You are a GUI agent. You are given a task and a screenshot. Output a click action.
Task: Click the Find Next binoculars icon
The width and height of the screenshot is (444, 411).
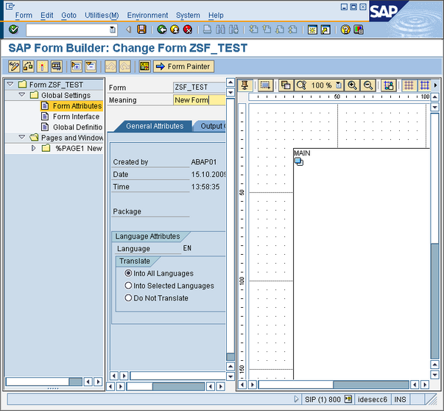233,29
